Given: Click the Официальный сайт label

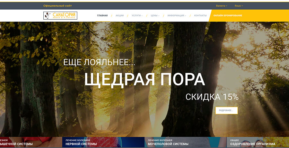Looking at the screenshot, I should pyautogui.click(x=57, y=6).
